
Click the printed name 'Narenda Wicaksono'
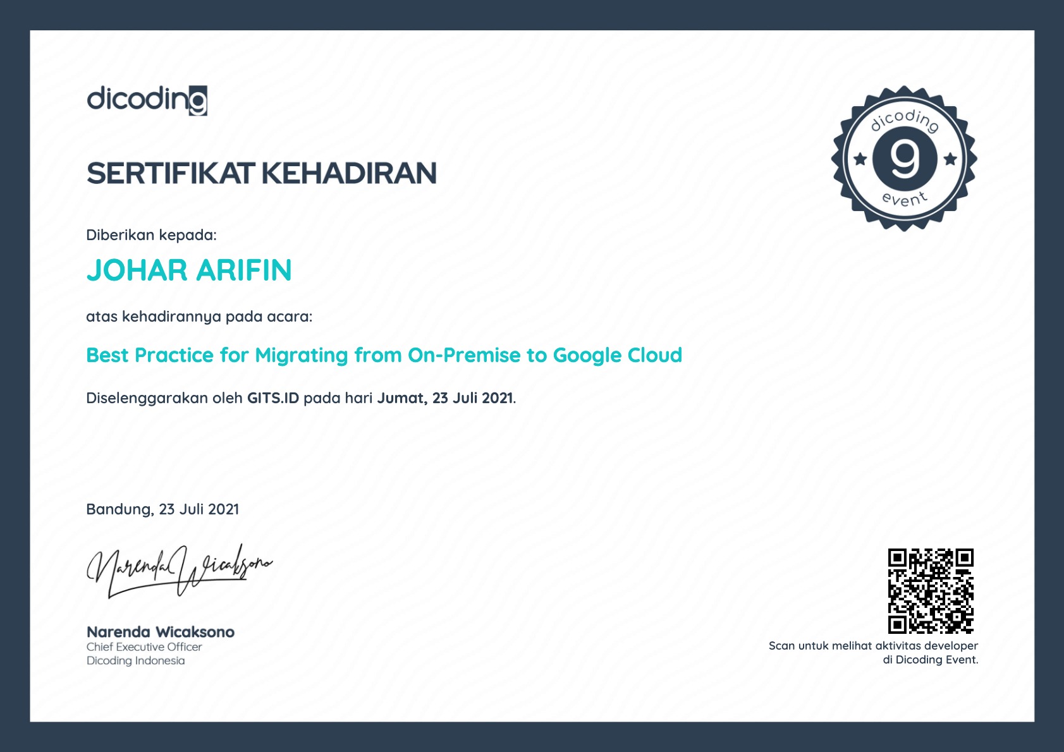(161, 632)
